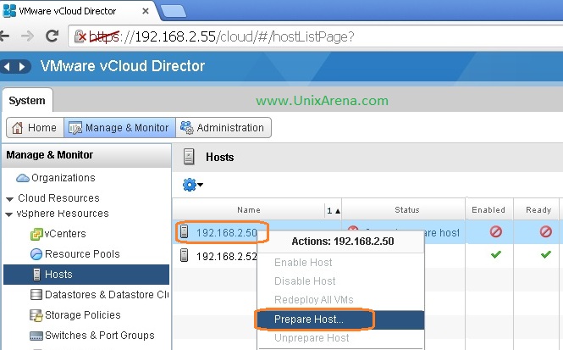Image resolution: width=563 pixels, height=350 pixels.
Task: Click the address bar URL field
Action: pyautogui.click(x=316, y=36)
